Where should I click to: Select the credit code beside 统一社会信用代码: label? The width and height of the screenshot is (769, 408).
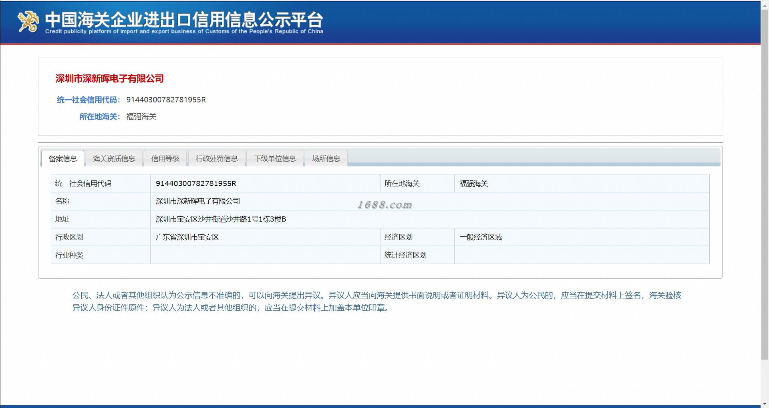(x=166, y=100)
